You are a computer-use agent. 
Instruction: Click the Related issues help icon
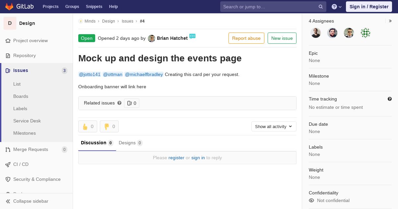pos(119,103)
